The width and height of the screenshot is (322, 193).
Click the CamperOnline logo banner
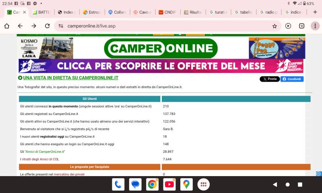point(161,48)
